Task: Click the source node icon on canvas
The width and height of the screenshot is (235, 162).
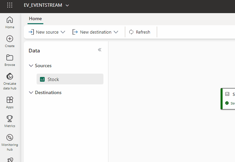Action: tap(227, 94)
